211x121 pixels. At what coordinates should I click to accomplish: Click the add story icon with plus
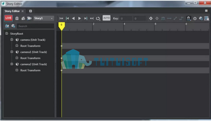click(x=23, y=18)
